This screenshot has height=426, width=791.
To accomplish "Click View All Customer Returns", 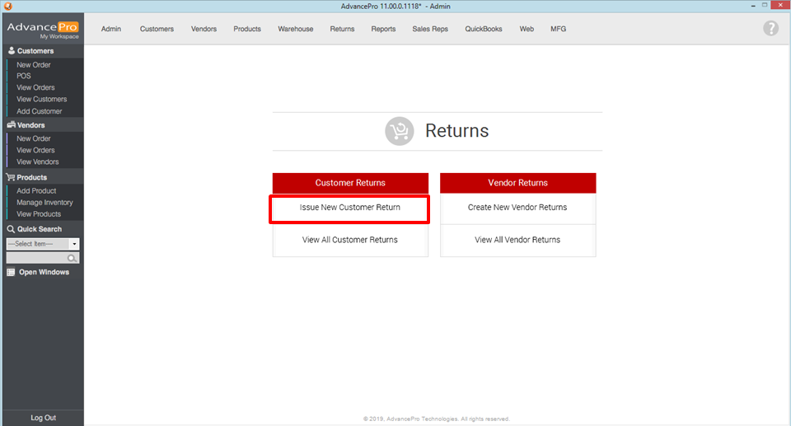I will tap(350, 240).
